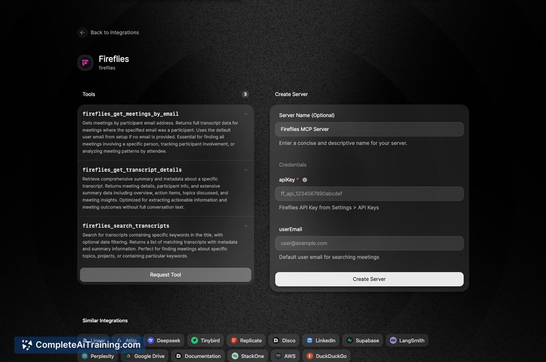Focus the apiKey input field

369,194
